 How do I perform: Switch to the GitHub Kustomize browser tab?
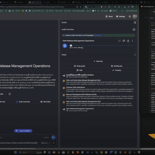pyautogui.click(x=20, y=2)
